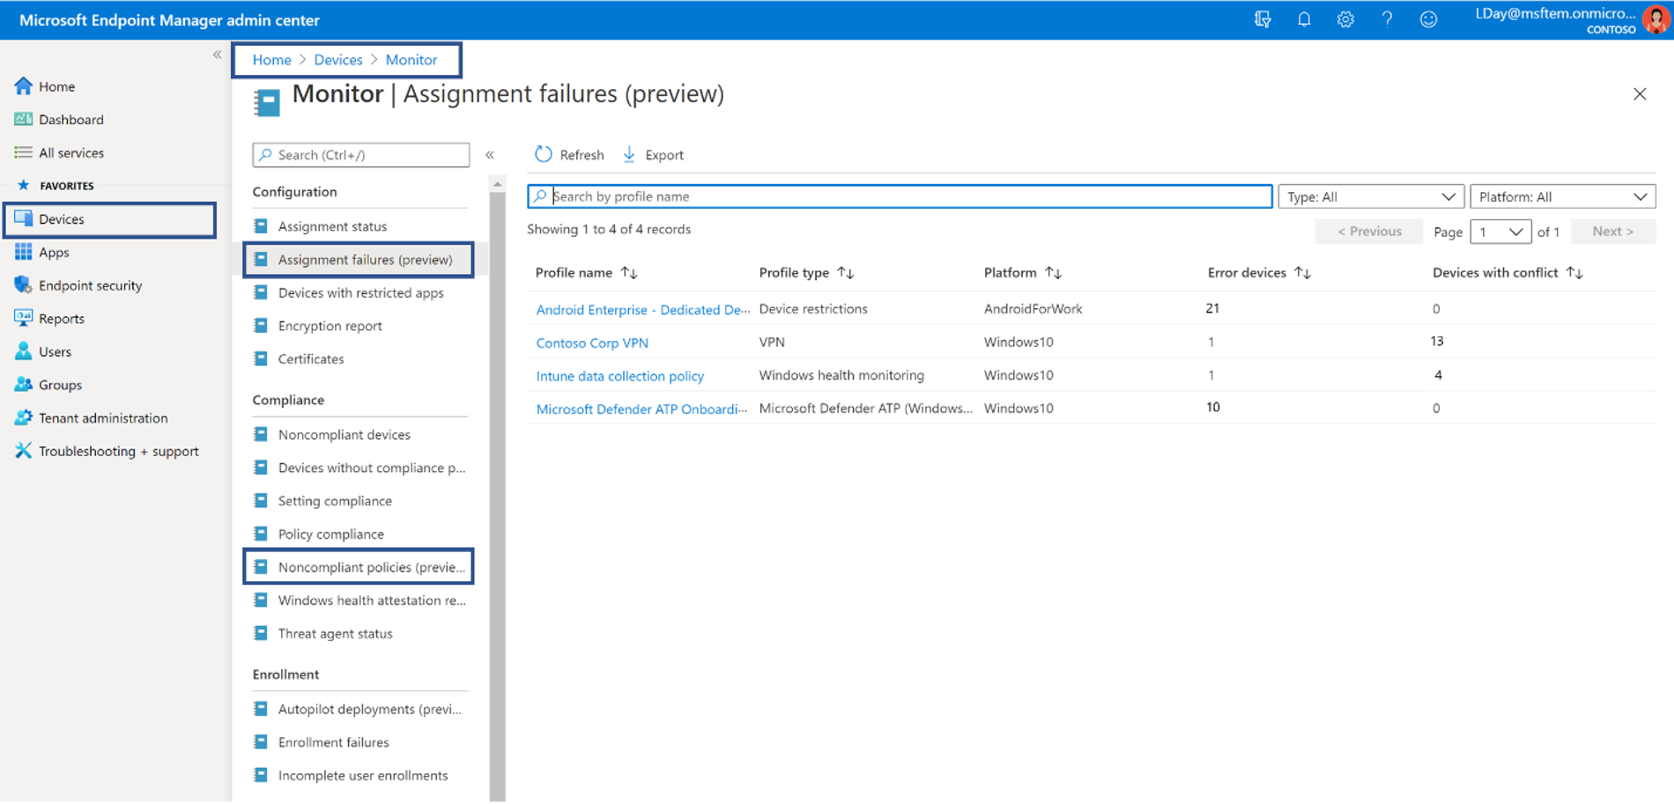
Task: Open the settings gear icon
Action: 1345,18
